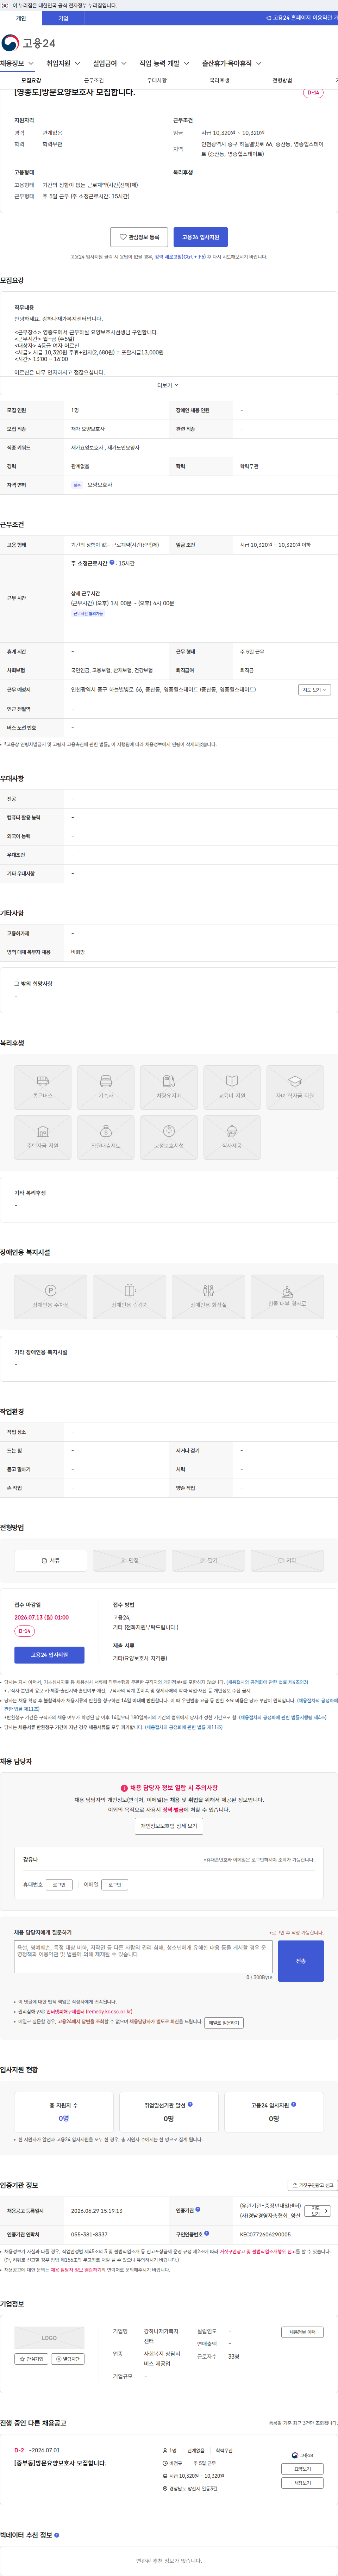Click the 기숙사 benefit icon
338x2576 pixels.
point(106,1087)
